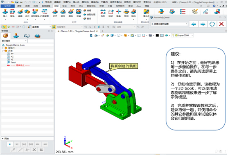The image size is (228, 155).
Task: Click the 将要创建的装配 callout label
Action: (124, 66)
